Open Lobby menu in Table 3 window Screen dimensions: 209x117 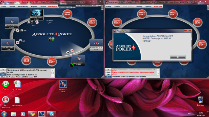click(x=109, y=7)
